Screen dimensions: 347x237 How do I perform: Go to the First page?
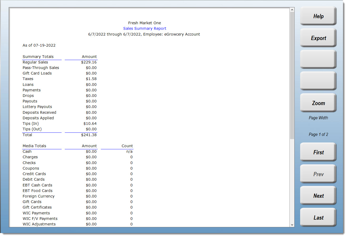(x=318, y=152)
